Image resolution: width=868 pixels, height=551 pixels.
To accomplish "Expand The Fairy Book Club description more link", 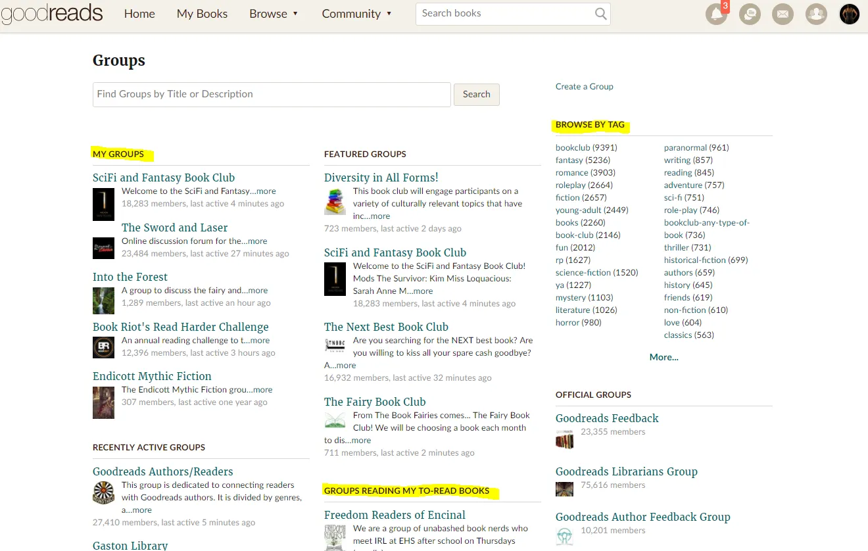I will tap(361, 441).
